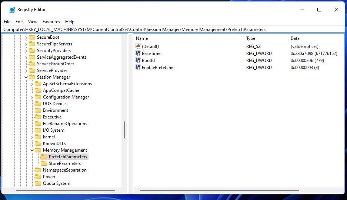This screenshot has width=347, height=200.
Task: Open the Favorites menu
Action: [51, 22]
